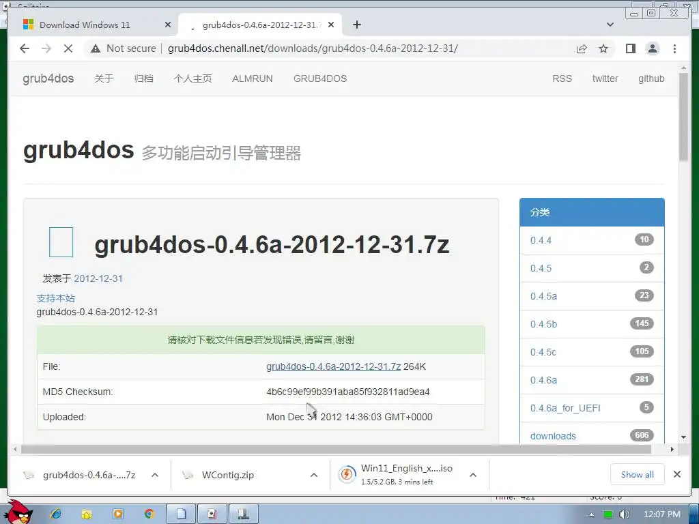The width and height of the screenshot is (699, 524).
Task: Click scroll right arrow of horizontal scrollbar
Action: pyautogui.click(x=672, y=449)
